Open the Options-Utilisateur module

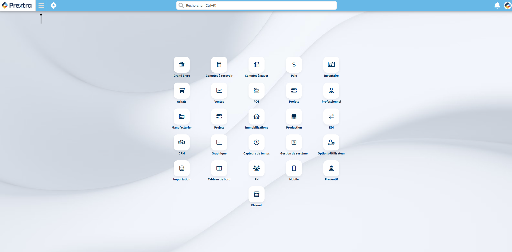pos(331,142)
